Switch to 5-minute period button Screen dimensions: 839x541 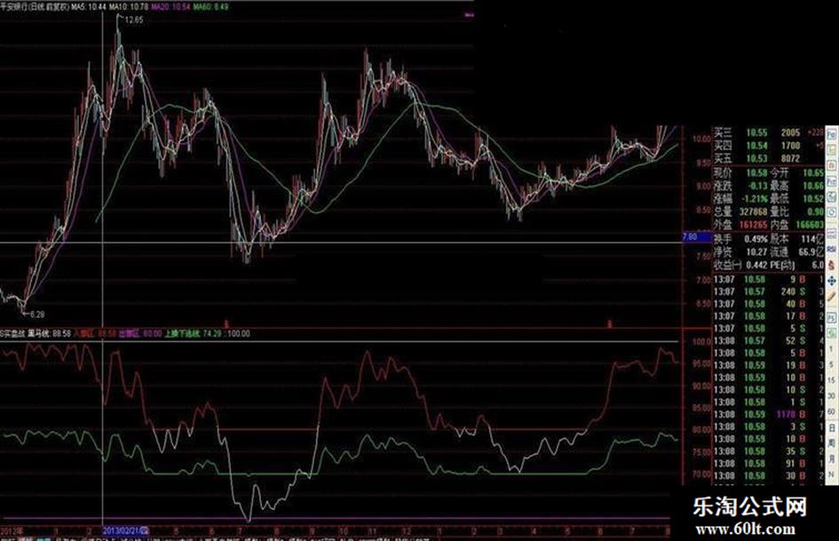832,364
